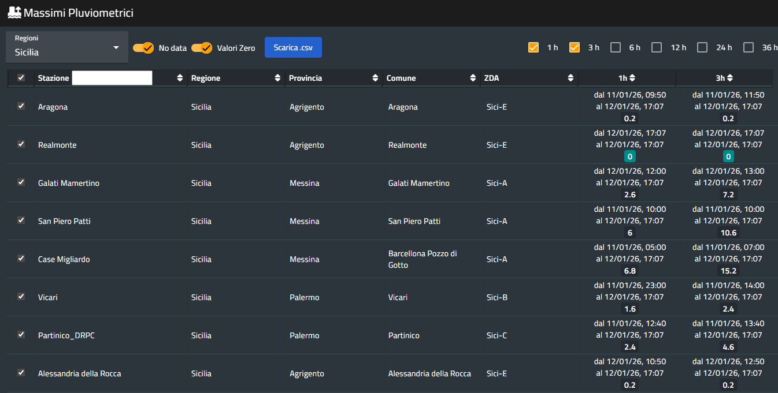Screen dimensions: 778x393
Task: Sort table by Comune column arrows
Action: [473, 78]
